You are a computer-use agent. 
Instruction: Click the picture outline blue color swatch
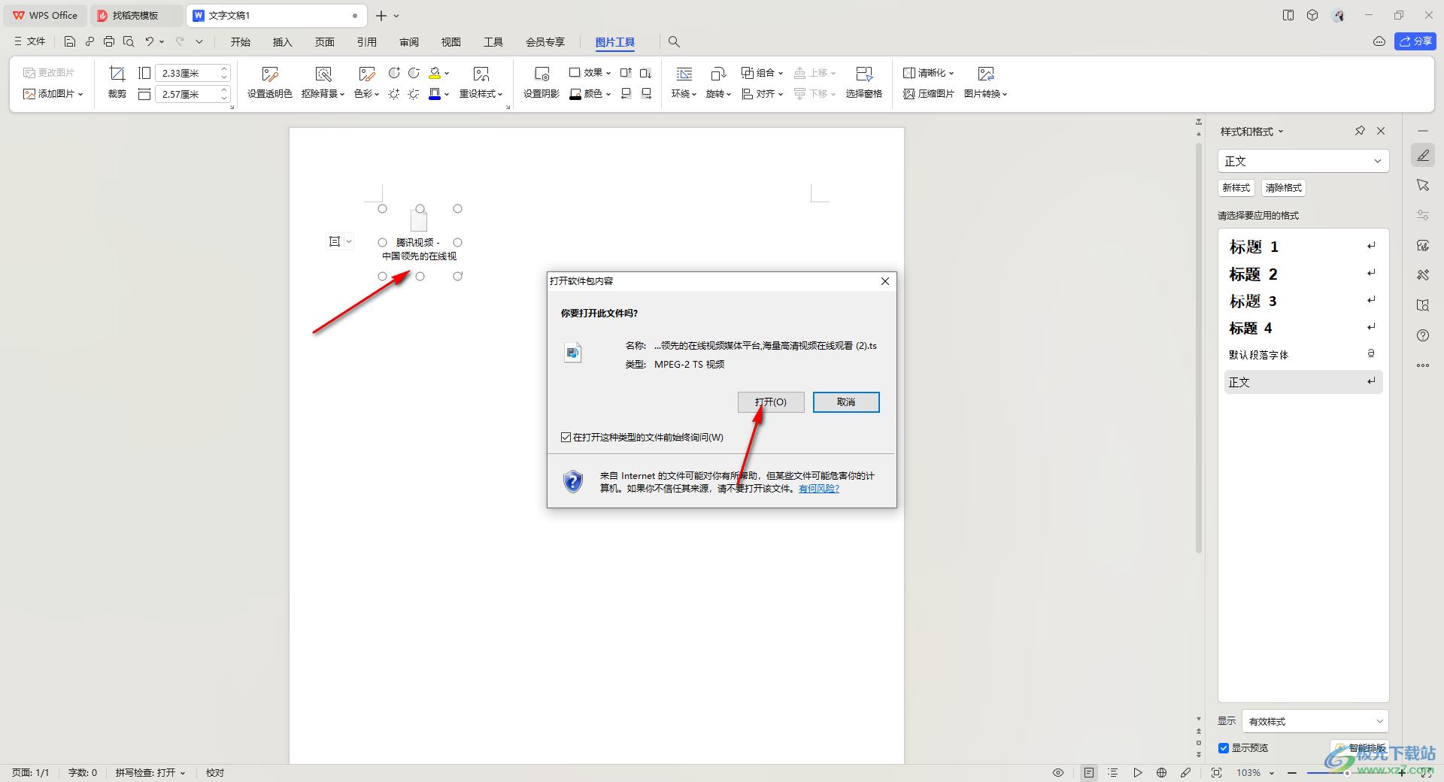[x=435, y=94]
